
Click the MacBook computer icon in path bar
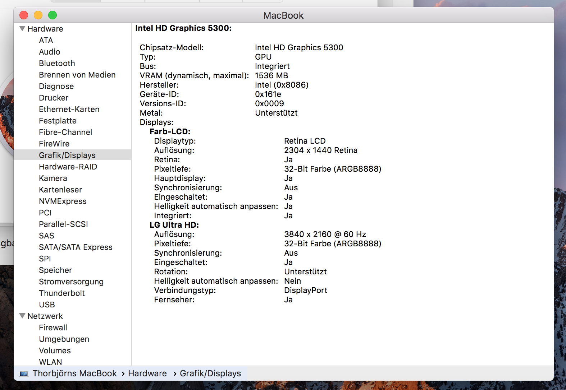(24, 374)
